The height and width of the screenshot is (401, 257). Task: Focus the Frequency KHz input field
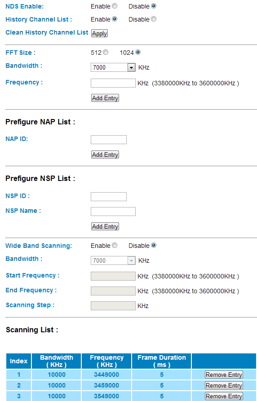(113, 83)
